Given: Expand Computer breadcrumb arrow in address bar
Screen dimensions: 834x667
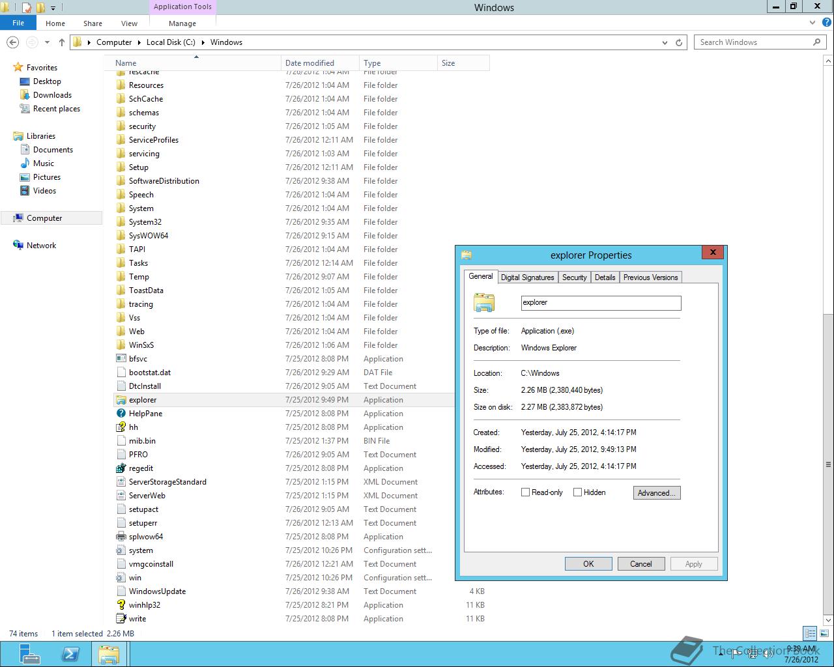Looking at the screenshot, I should (139, 42).
